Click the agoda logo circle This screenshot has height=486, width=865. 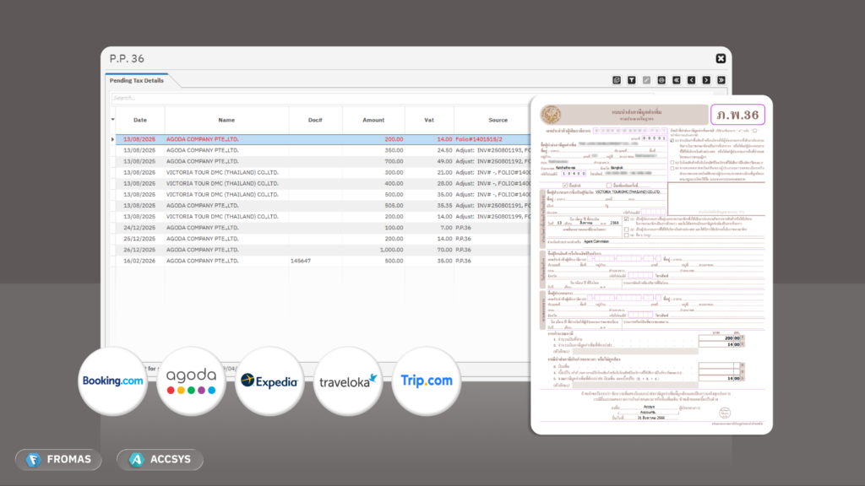click(x=191, y=381)
